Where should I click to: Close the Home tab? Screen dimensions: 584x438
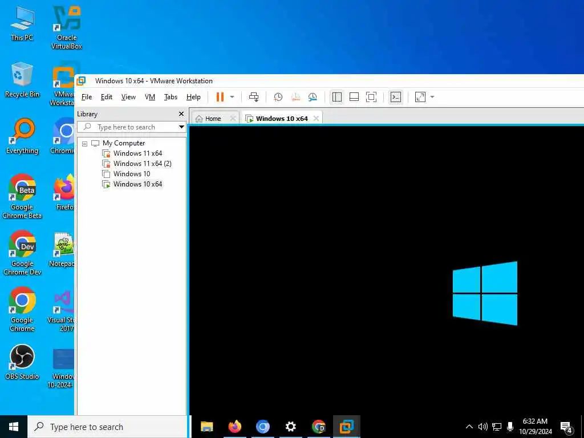point(233,119)
